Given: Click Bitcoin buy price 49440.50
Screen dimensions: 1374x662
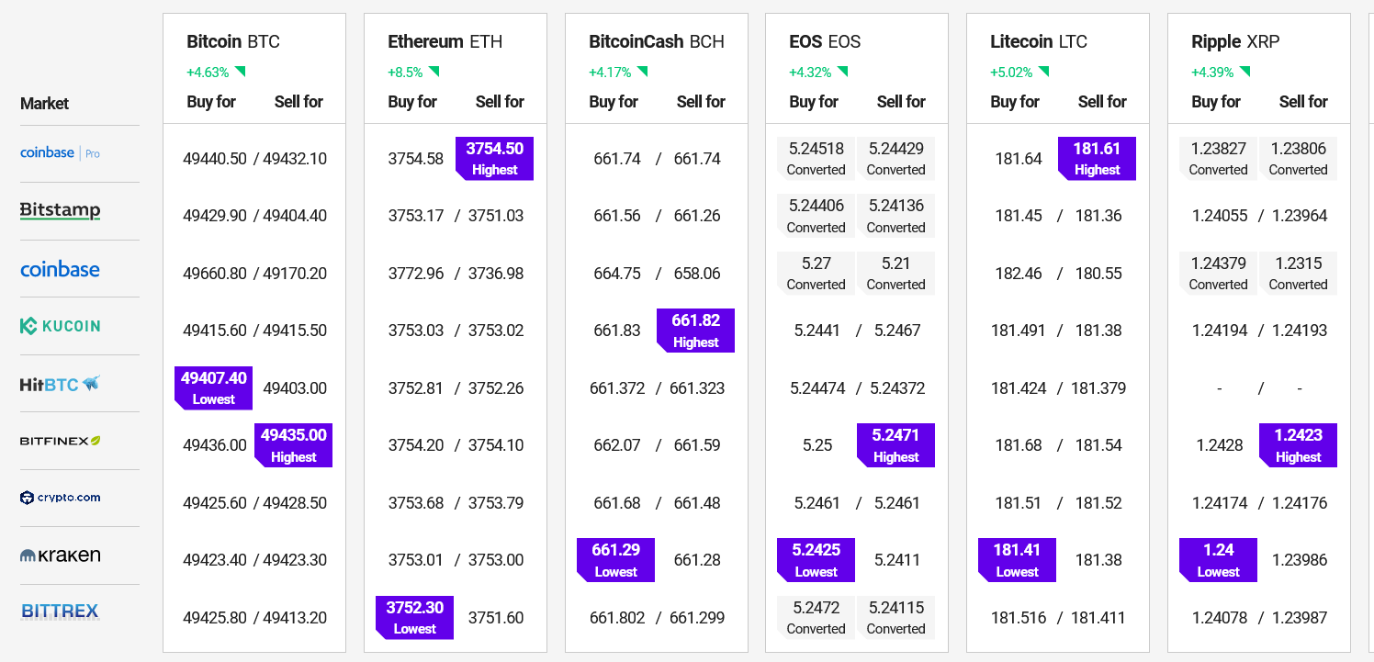Looking at the screenshot, I should click(215, 159).
